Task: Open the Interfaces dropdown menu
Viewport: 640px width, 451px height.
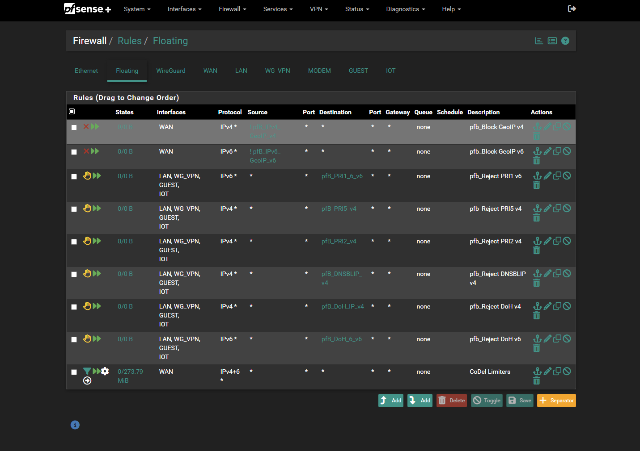Action: [184, 9]
